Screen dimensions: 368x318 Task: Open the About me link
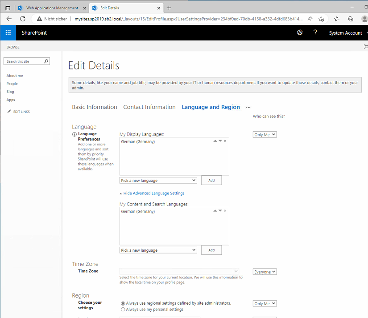click(15, 76)
